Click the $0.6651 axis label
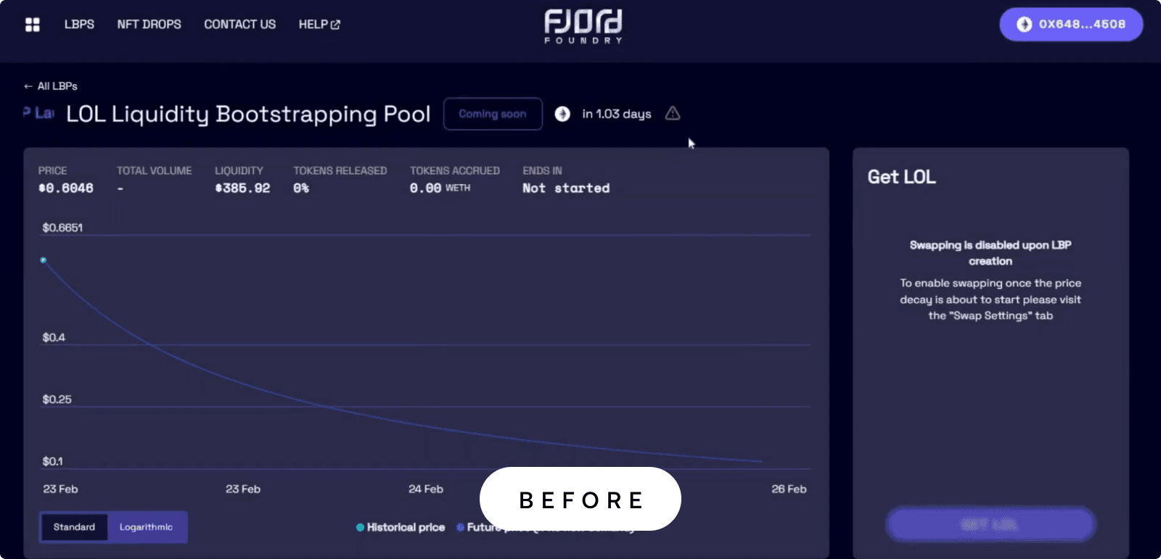The height and width of the screenshot is (559, 1161). pos(62,228)
